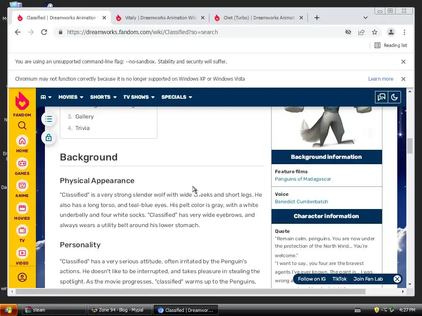
Task: Close the Chet (Turbo) tab
Action: pyautogui.click(x=301, y=18)
